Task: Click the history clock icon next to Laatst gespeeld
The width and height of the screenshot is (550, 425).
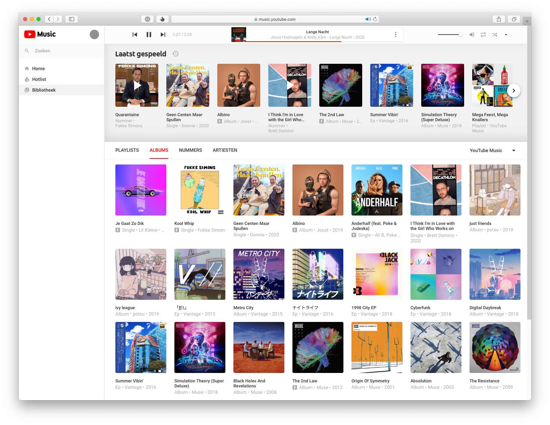Action: pyautogui.click(x=175, y=54)
